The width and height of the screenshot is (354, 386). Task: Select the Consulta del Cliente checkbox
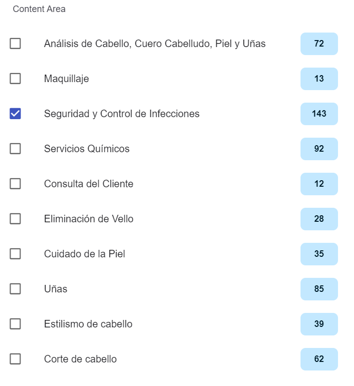[15, 184]
